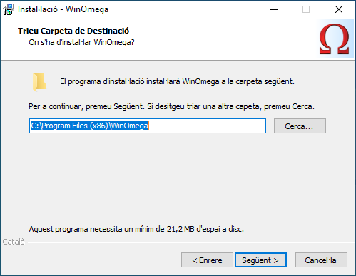Viewport: 356px width, 276px height.
Task: Go to the next step with Següent
Action: [x=260, y=260]
